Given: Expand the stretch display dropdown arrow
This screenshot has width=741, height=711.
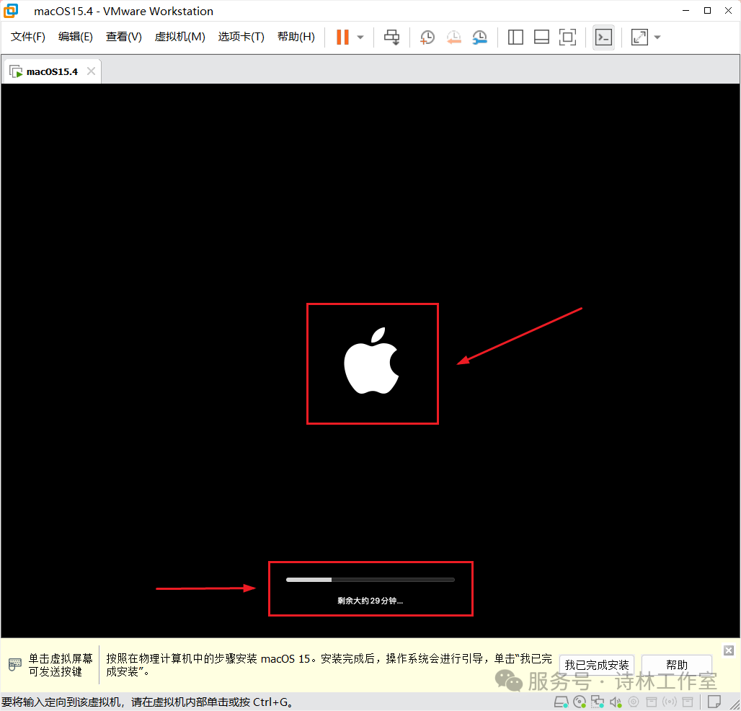Looking at the screenshot, I should tap(657, 37).
